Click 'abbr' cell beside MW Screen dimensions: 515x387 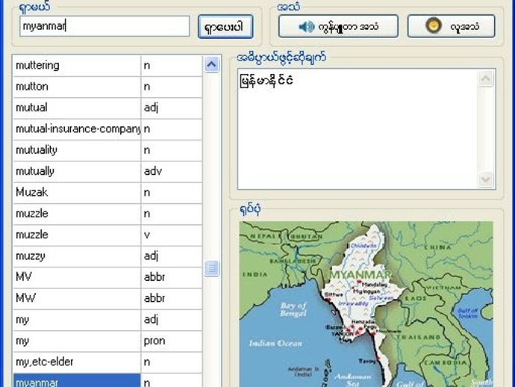(172, 298)
